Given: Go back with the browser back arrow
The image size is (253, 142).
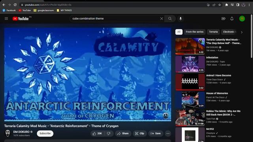Looking at the screenshot, I should click(x=4, y=5).
